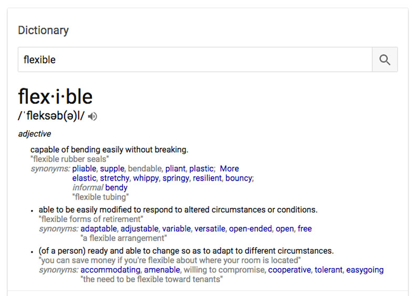
Task: Open the "easygoing" synonym link
Action: tap(365, 270)
